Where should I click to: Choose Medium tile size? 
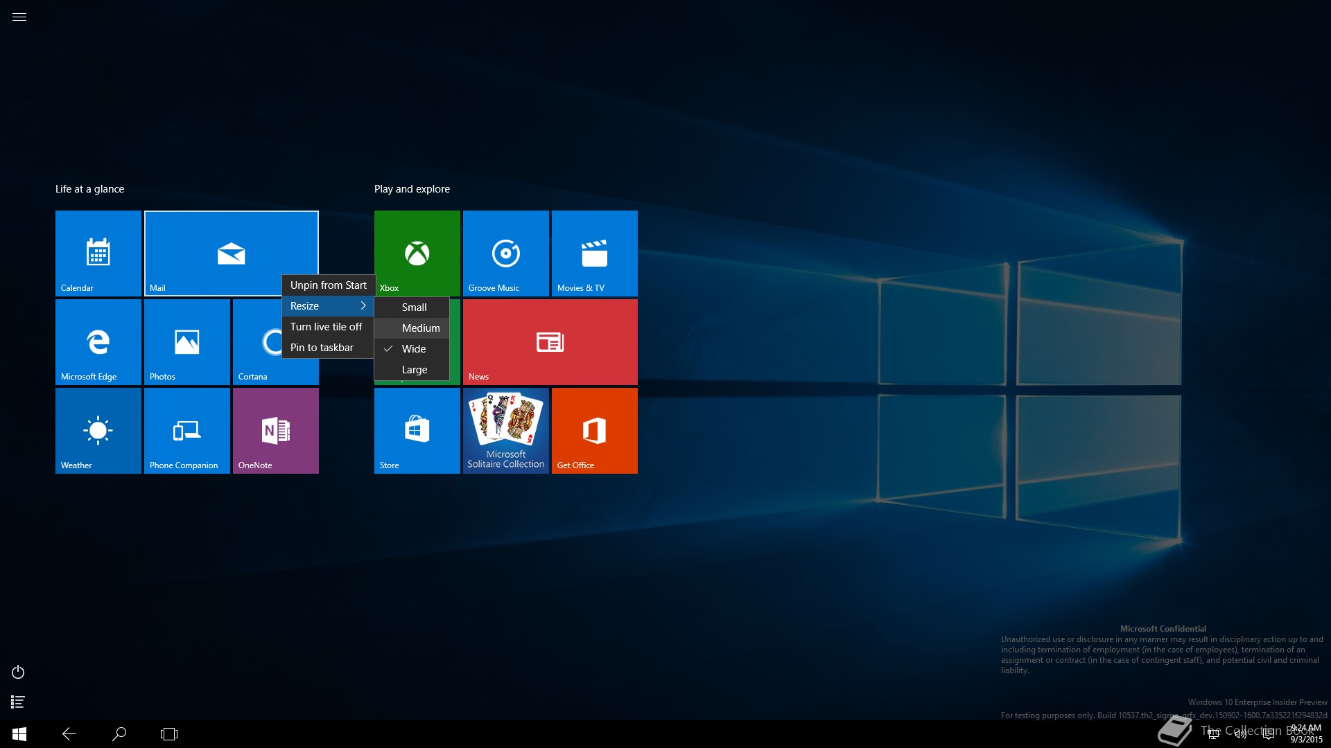(x=412, y=328)
